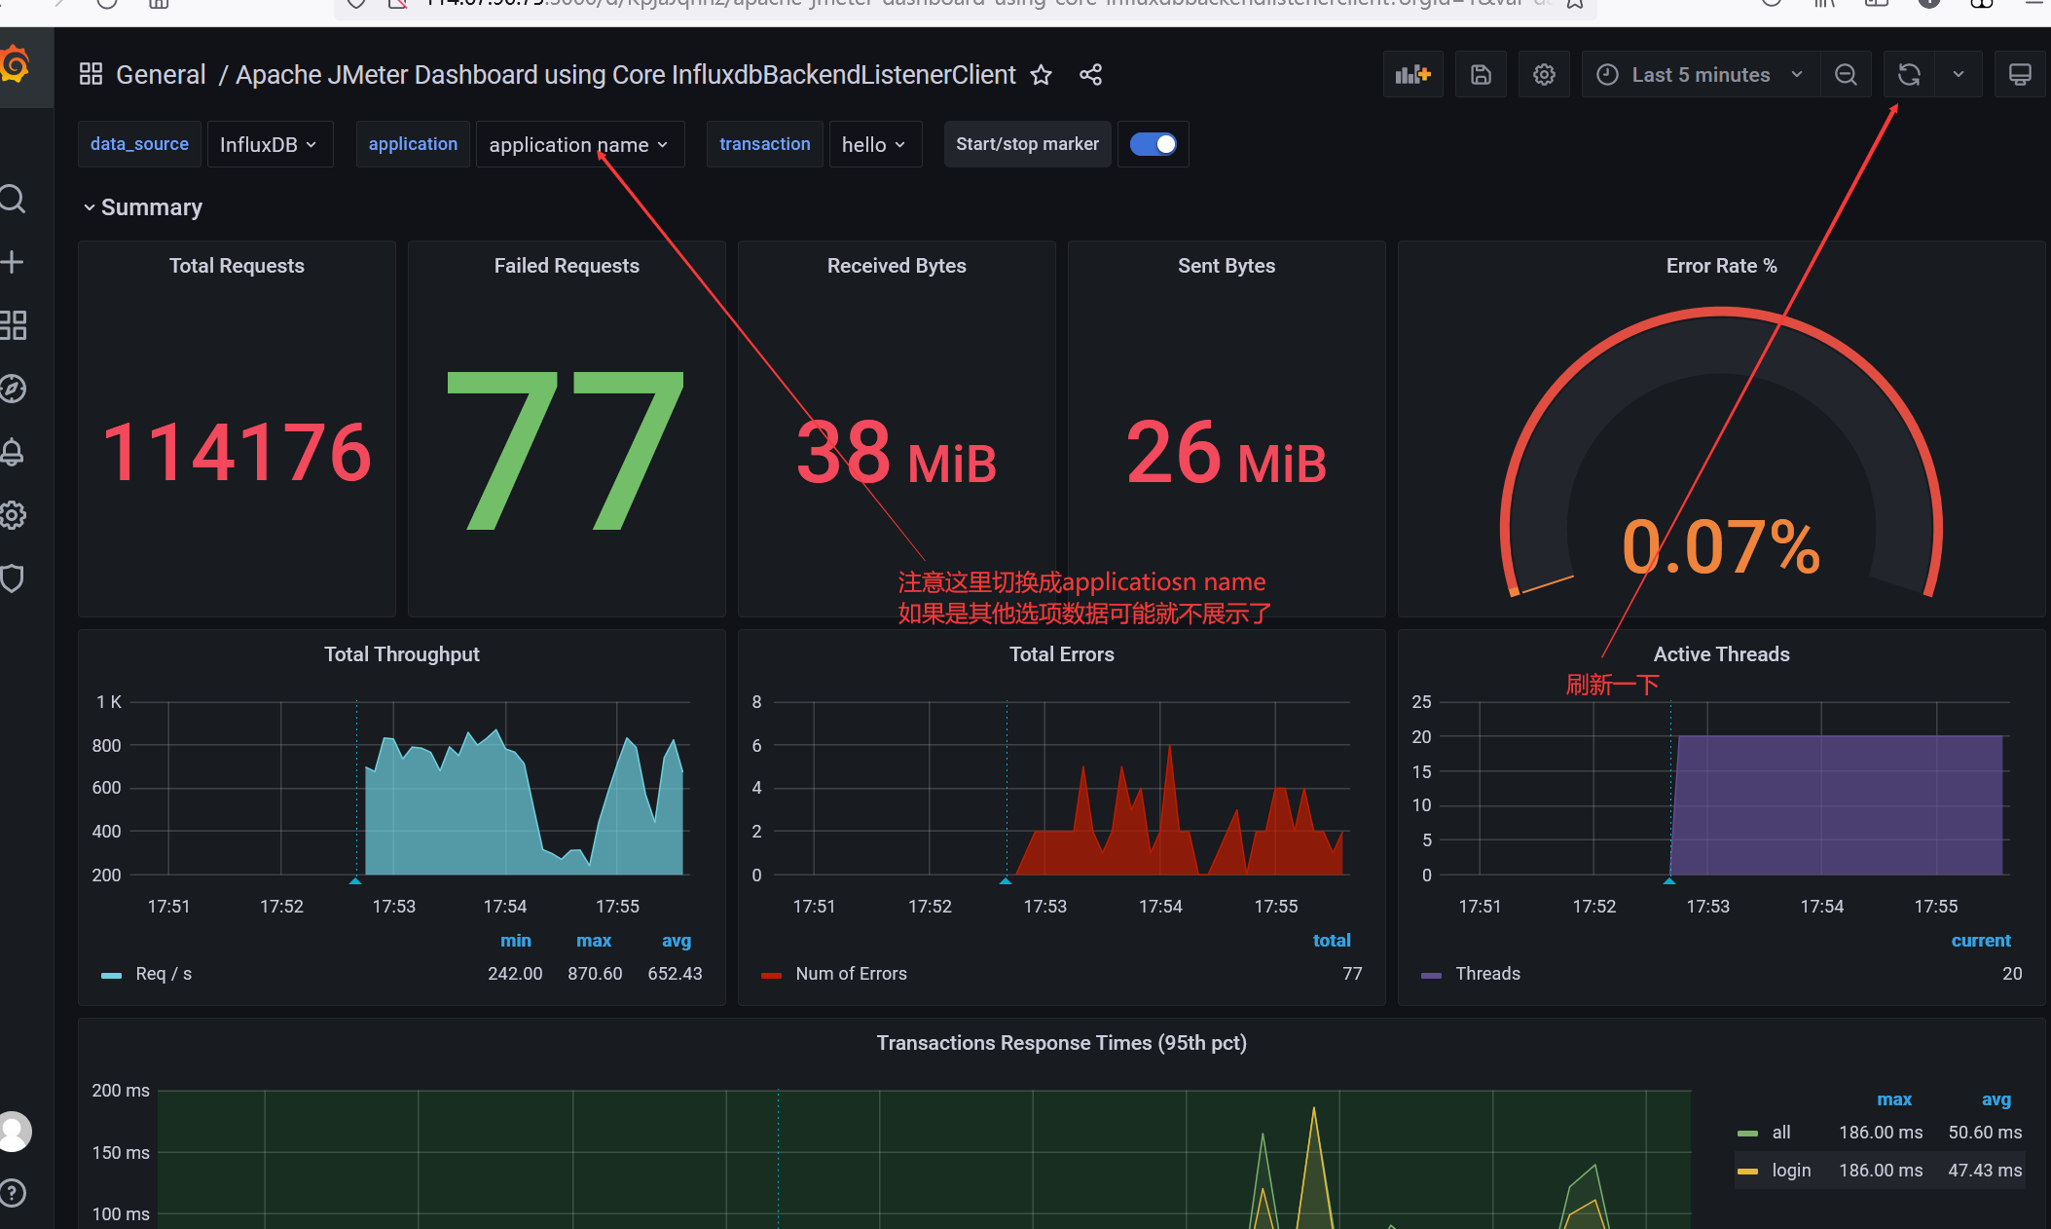Image resolution: width=2051 pixels, height=1229 pixels.
Task: Toggle the login series in legend
Action: [1791, 1171]
